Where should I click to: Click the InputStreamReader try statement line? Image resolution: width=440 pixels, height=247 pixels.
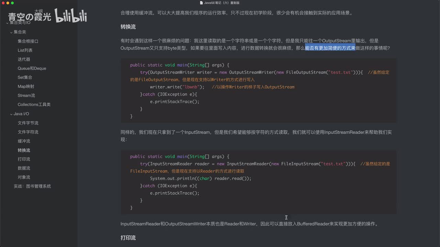(x=247, y=164)
